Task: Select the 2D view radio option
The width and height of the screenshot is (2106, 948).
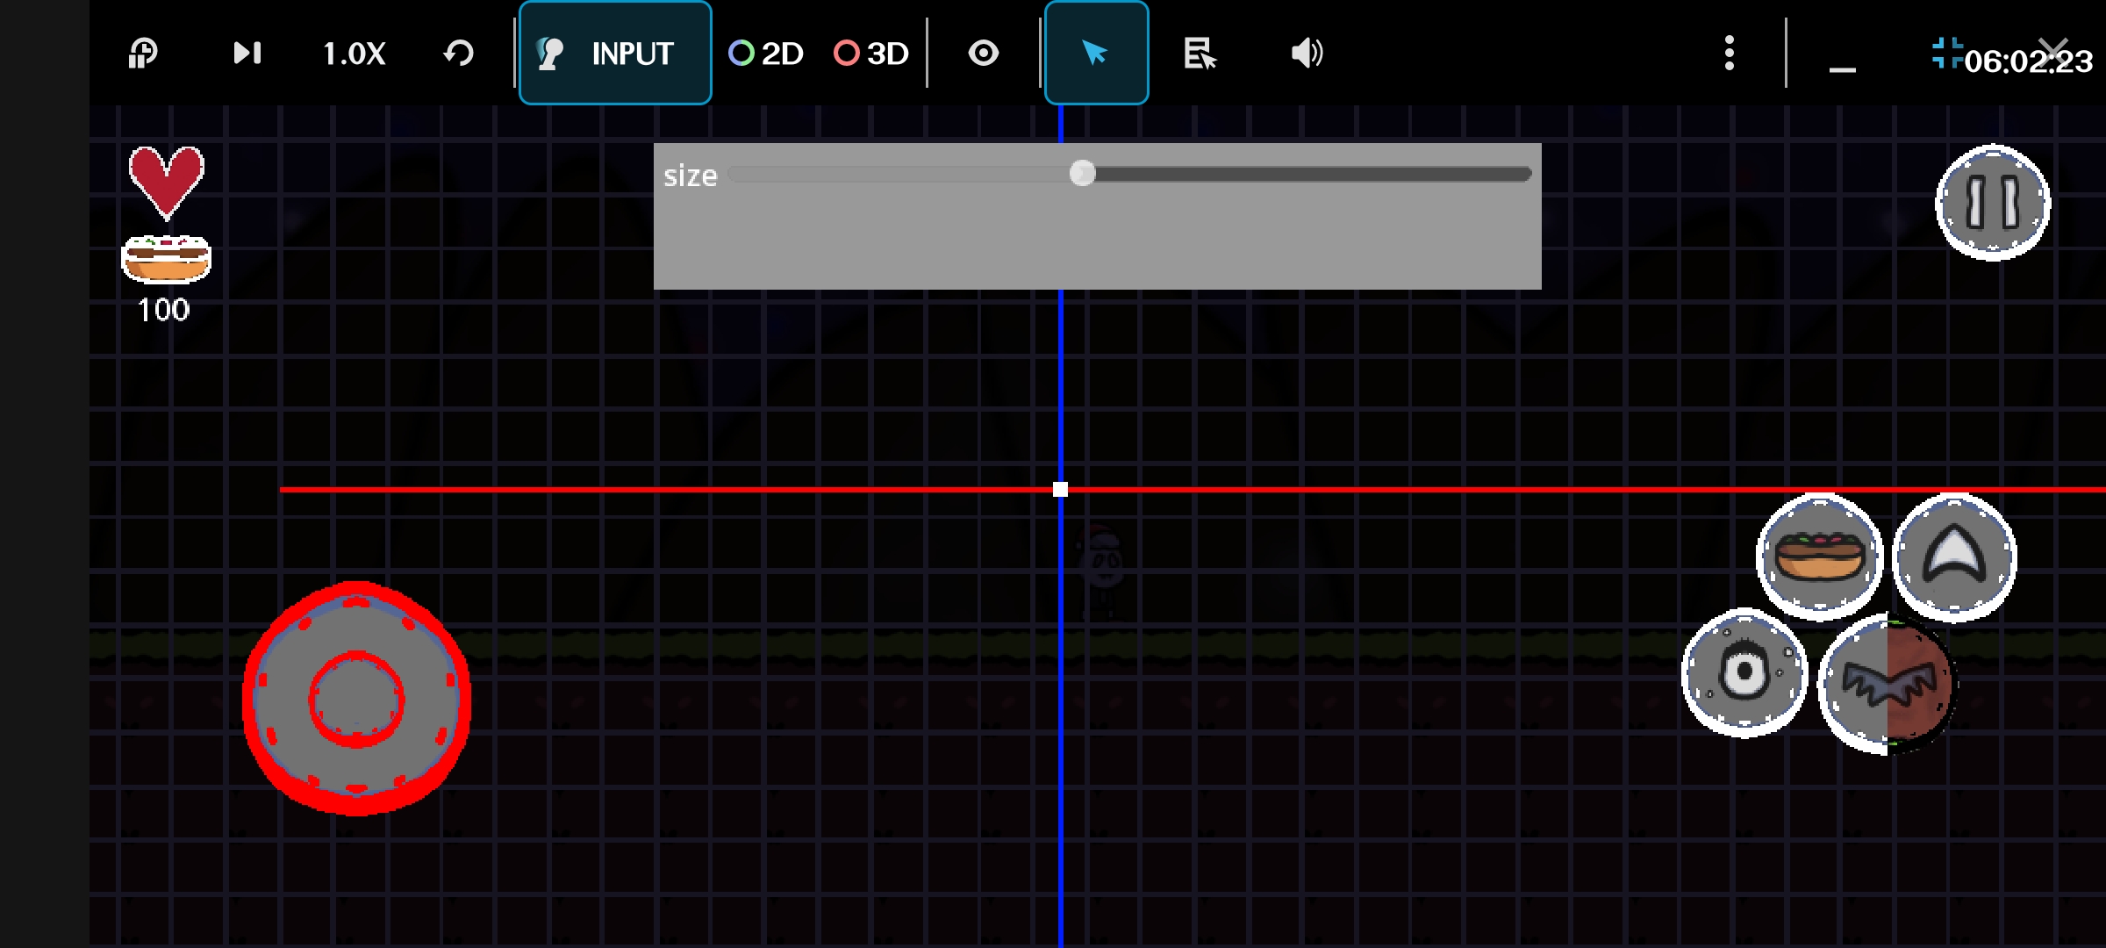Action: [x=766, y=54]
